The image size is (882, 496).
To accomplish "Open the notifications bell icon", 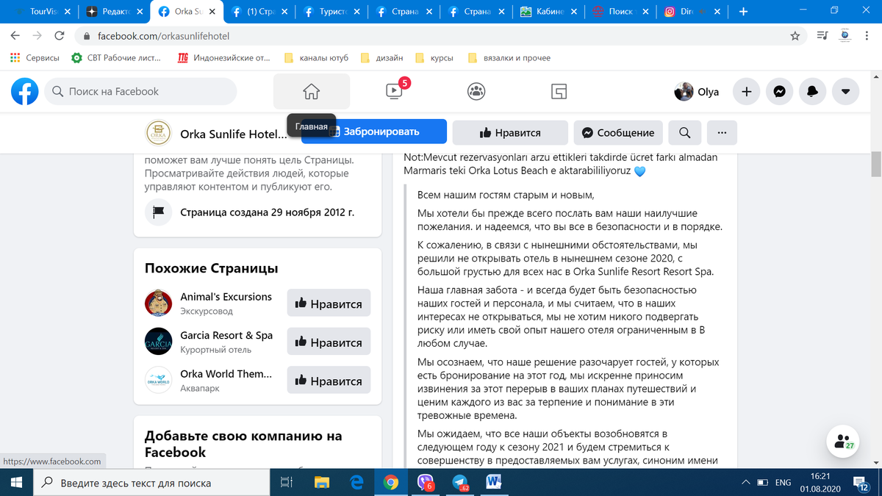I will (812, 92).
